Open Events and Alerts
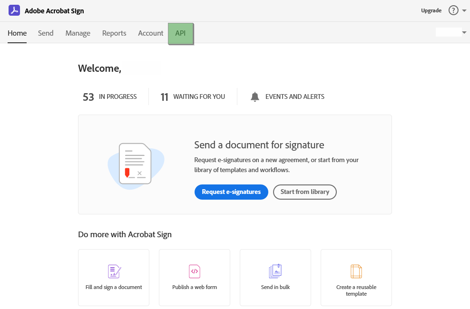This screenshot has width=470, height=309. 287,97
